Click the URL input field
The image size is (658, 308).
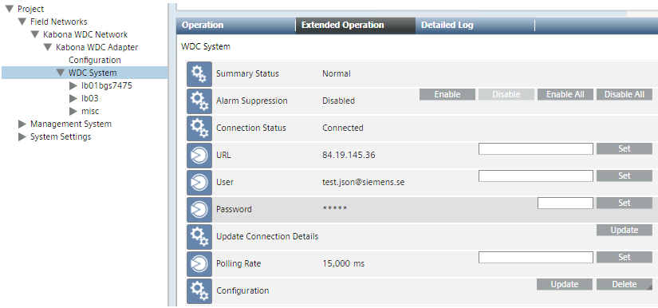[x=536, y=148]
